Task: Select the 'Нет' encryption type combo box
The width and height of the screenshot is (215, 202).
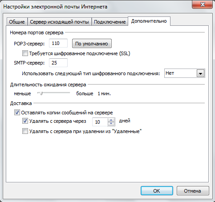Action: 185,73
